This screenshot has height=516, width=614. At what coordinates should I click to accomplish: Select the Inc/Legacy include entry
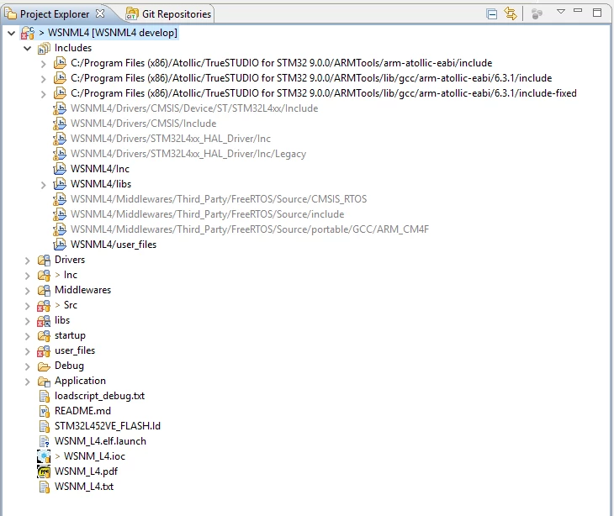[x=188, y=154]
